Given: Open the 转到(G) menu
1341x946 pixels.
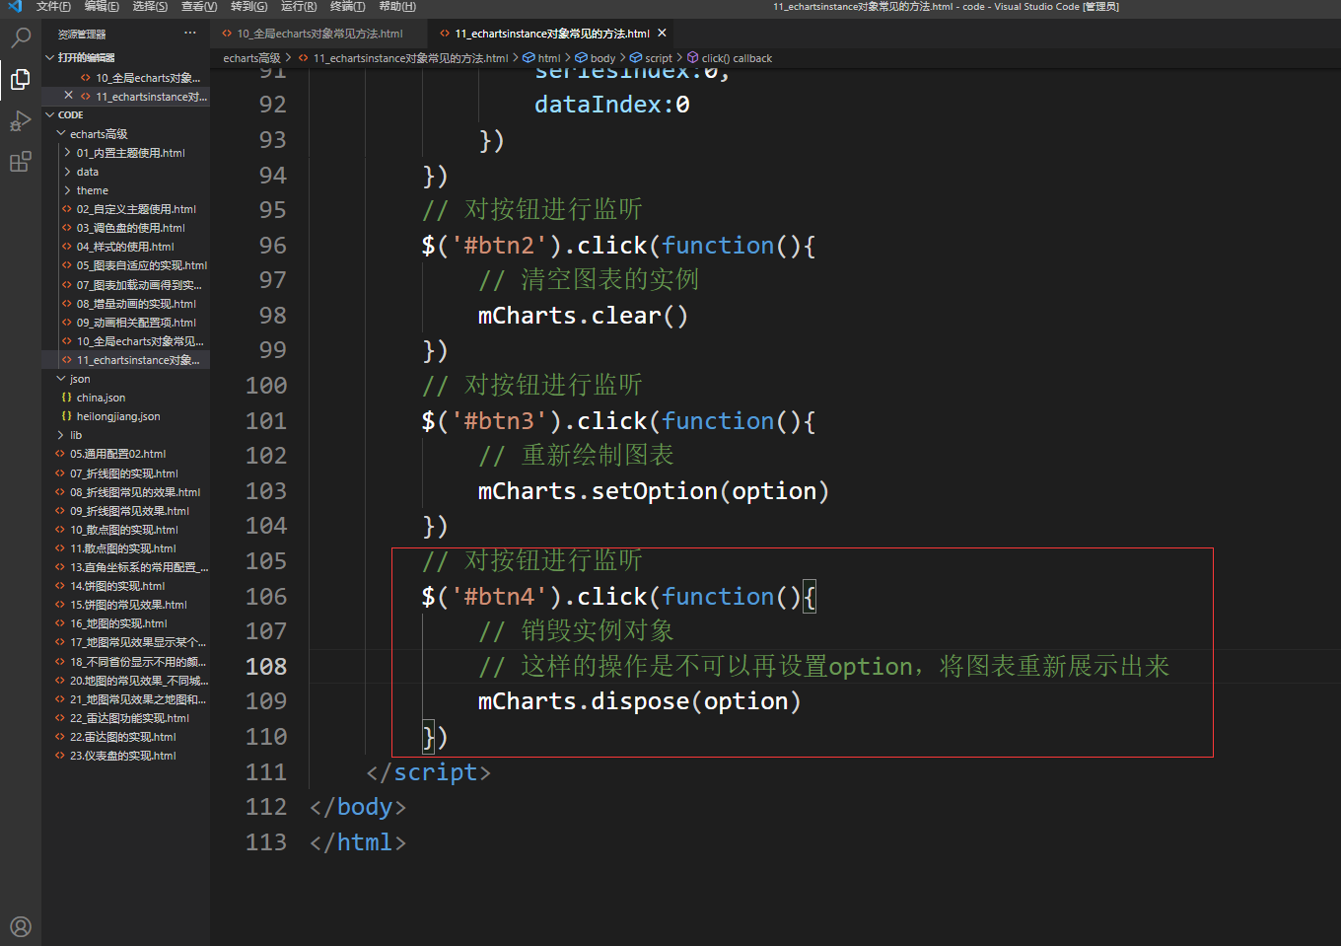Looking at the screenshot, I should pos(248,6).
